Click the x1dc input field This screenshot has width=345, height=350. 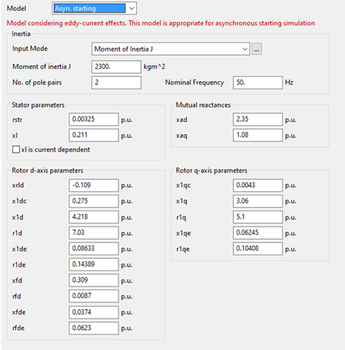coord(93,201)
